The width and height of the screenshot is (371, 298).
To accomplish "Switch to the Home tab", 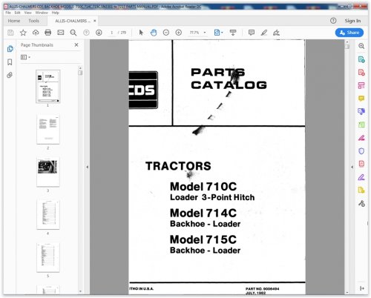I will click(14, 21).
